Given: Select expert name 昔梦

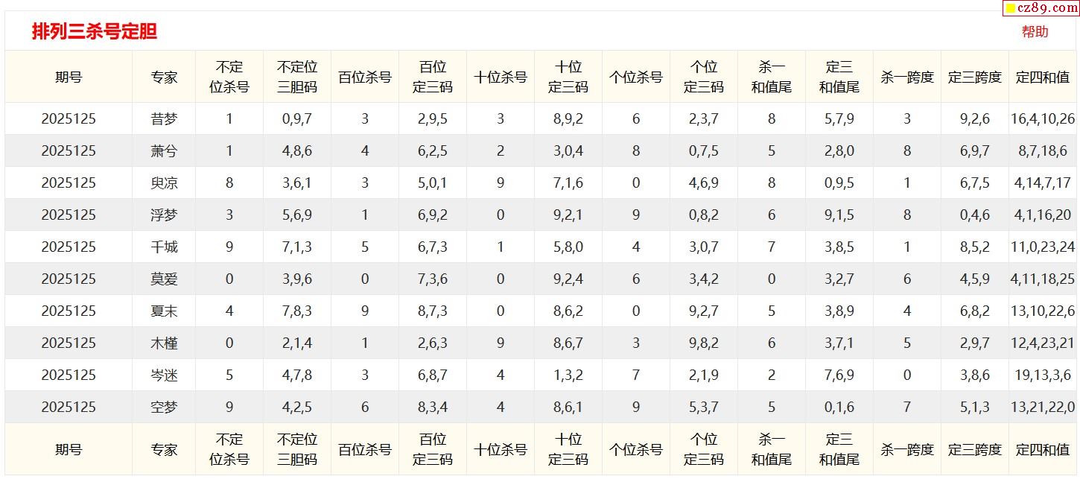Looking at the screenshot, I should [x=164, y=118].
